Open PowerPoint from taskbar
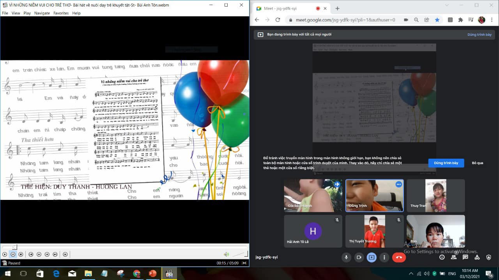The height and width of the screenshot is (280, 499). (152, 274)
